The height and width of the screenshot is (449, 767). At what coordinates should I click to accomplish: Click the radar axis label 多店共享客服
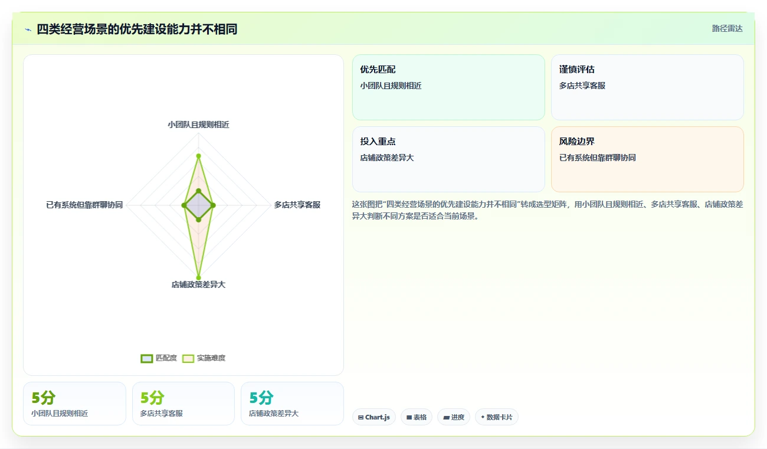pos(297,205)
